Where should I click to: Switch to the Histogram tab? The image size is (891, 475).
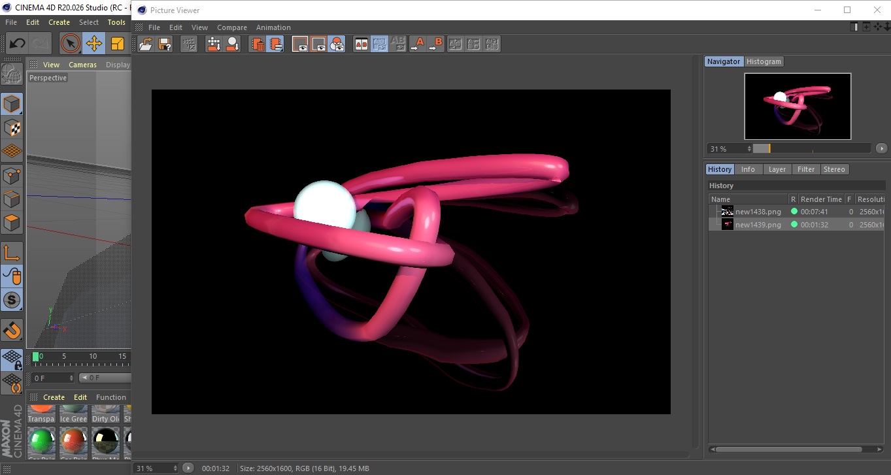(764, 61)
